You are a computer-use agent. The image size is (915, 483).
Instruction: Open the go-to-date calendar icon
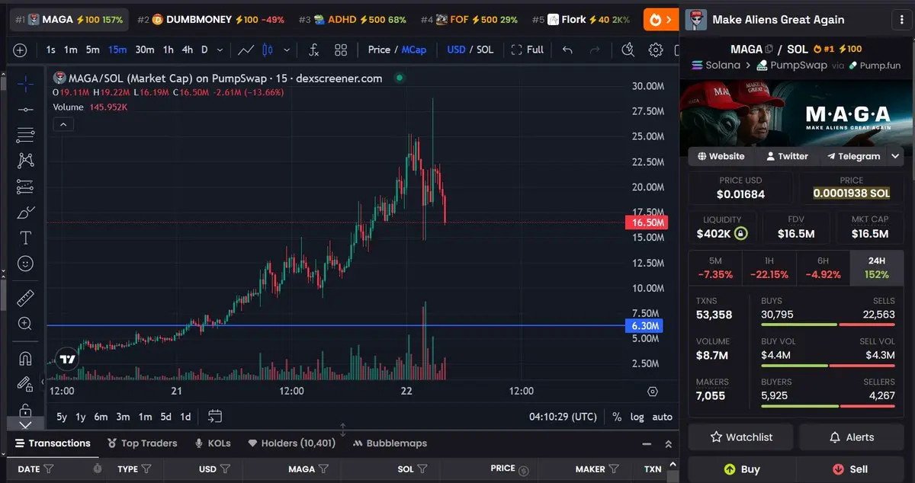(x=215, y=416)
